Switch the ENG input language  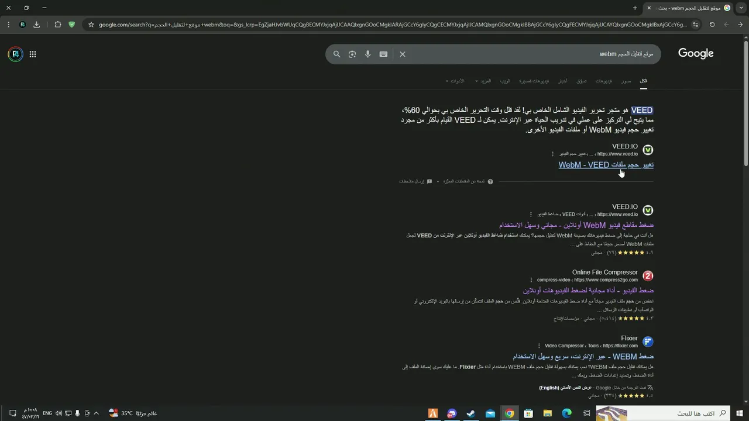click(x=47, y=413)
